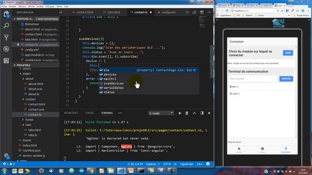Choose the scanDevices suggestion

coord(149,83)
